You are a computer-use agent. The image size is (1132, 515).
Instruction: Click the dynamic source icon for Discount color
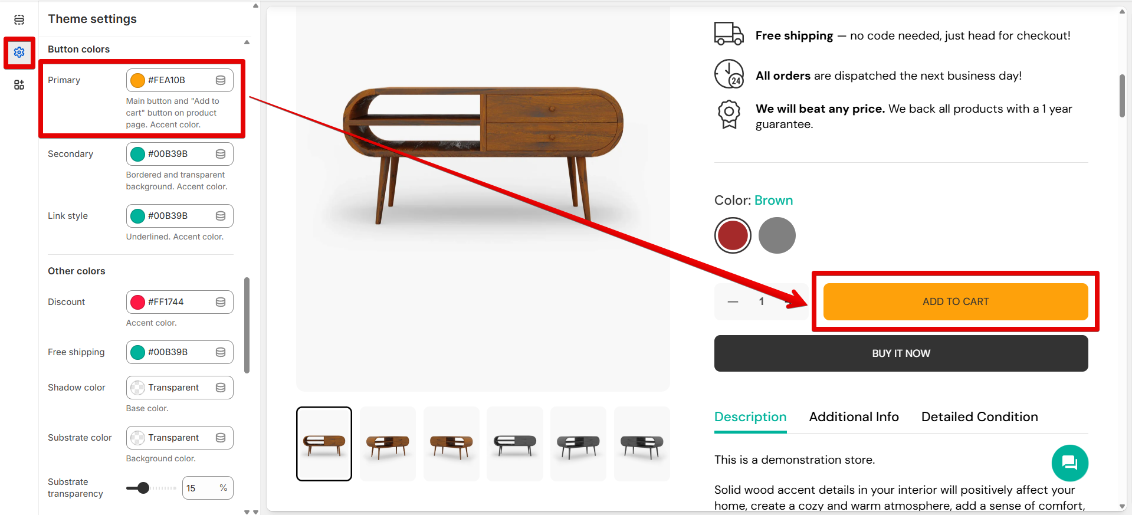221,302
